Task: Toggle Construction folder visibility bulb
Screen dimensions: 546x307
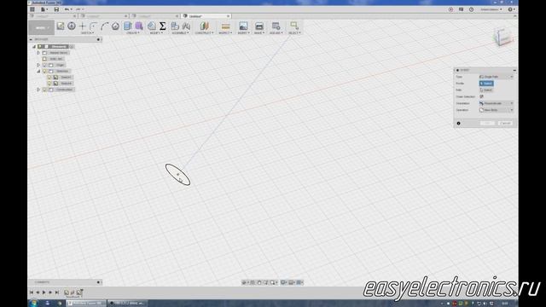Action: pos(44,90)
